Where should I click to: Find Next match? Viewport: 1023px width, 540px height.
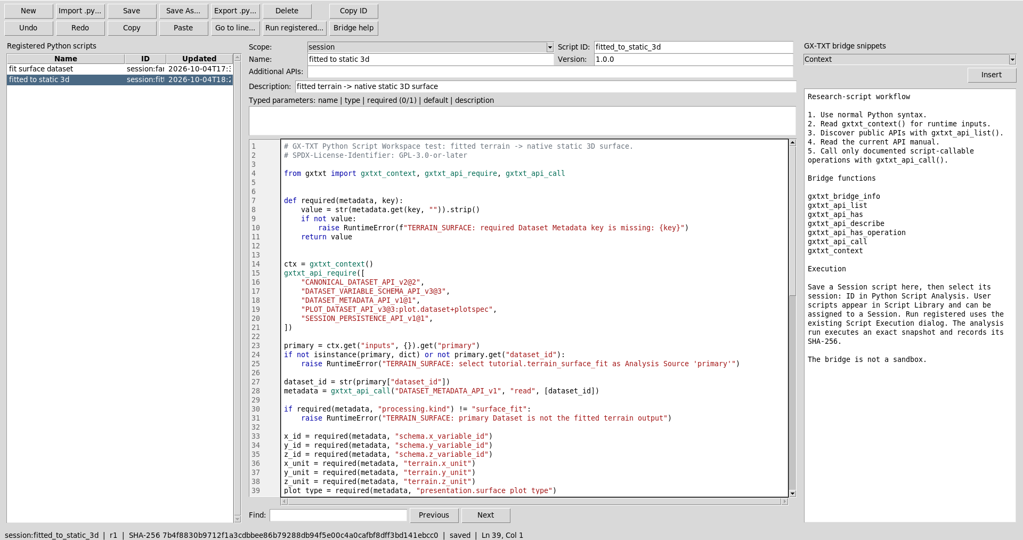tap(485, 515)
